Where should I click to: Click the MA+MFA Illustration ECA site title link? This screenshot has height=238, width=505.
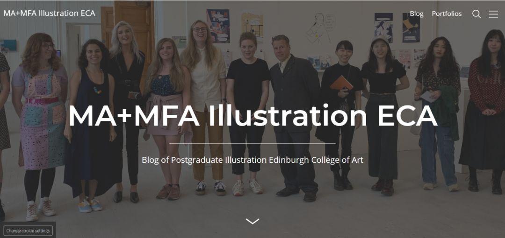pyautogui.click(x=49, y=13)
